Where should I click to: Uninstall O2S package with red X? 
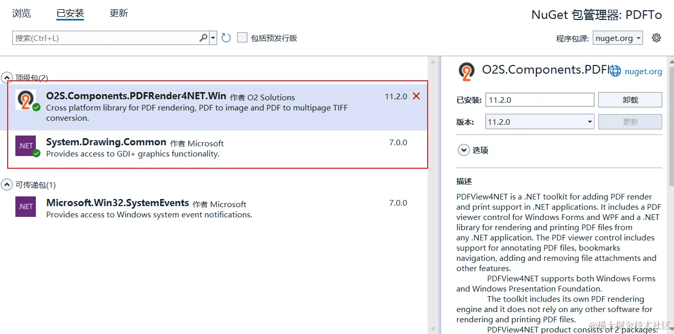coord(416,96)
